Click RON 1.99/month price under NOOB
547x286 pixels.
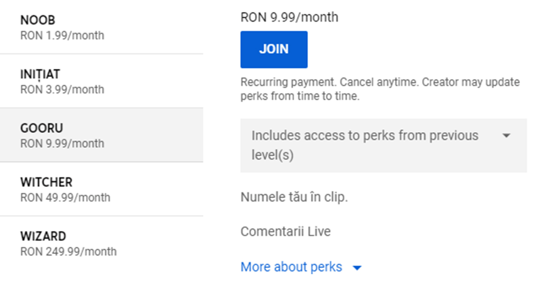point(62,36)
